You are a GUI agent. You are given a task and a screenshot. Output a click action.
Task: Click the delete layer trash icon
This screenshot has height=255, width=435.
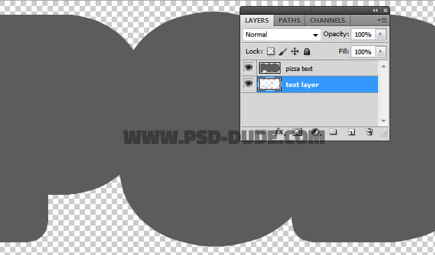[x=369, y=132]
